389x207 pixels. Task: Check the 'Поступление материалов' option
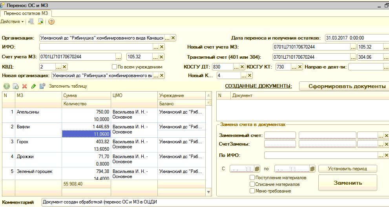click(252, 178)
